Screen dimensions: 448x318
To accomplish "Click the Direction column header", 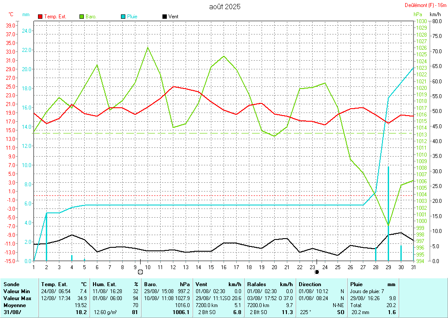I will [x=310, y=284].
